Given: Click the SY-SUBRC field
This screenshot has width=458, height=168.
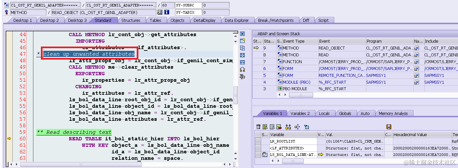Looking at the screenshot, I should [x=188, y=5].
